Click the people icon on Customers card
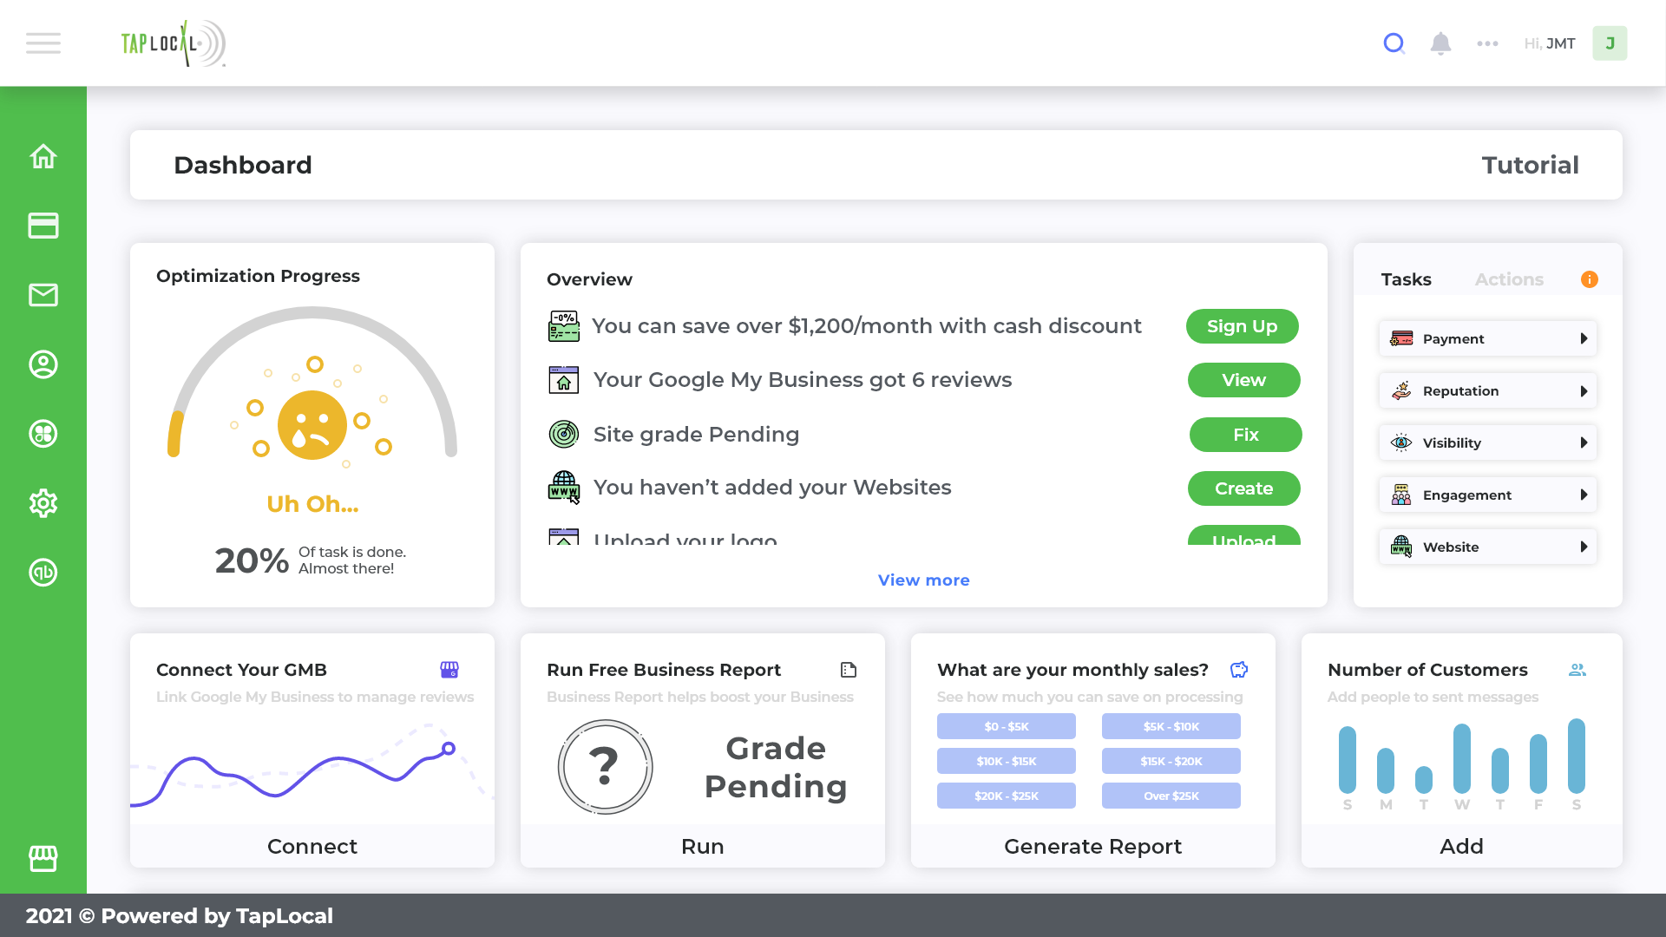1666x937 pixels. click(x=1577, y=670)
